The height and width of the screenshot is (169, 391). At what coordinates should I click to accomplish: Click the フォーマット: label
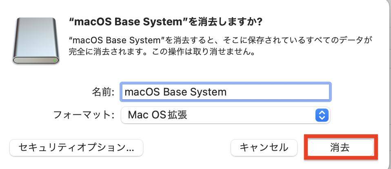84,115
